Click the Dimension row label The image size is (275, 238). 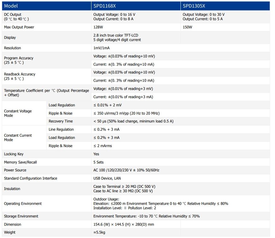[x=12, y=224]
